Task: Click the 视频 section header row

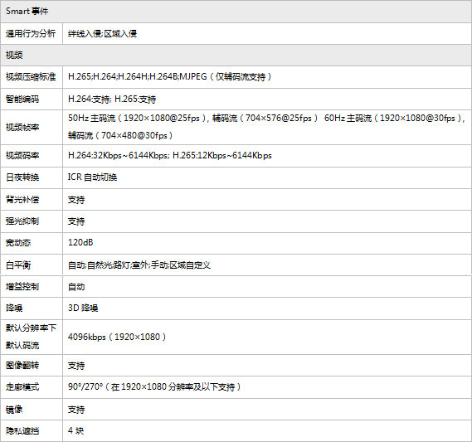Action: point(236,55)
